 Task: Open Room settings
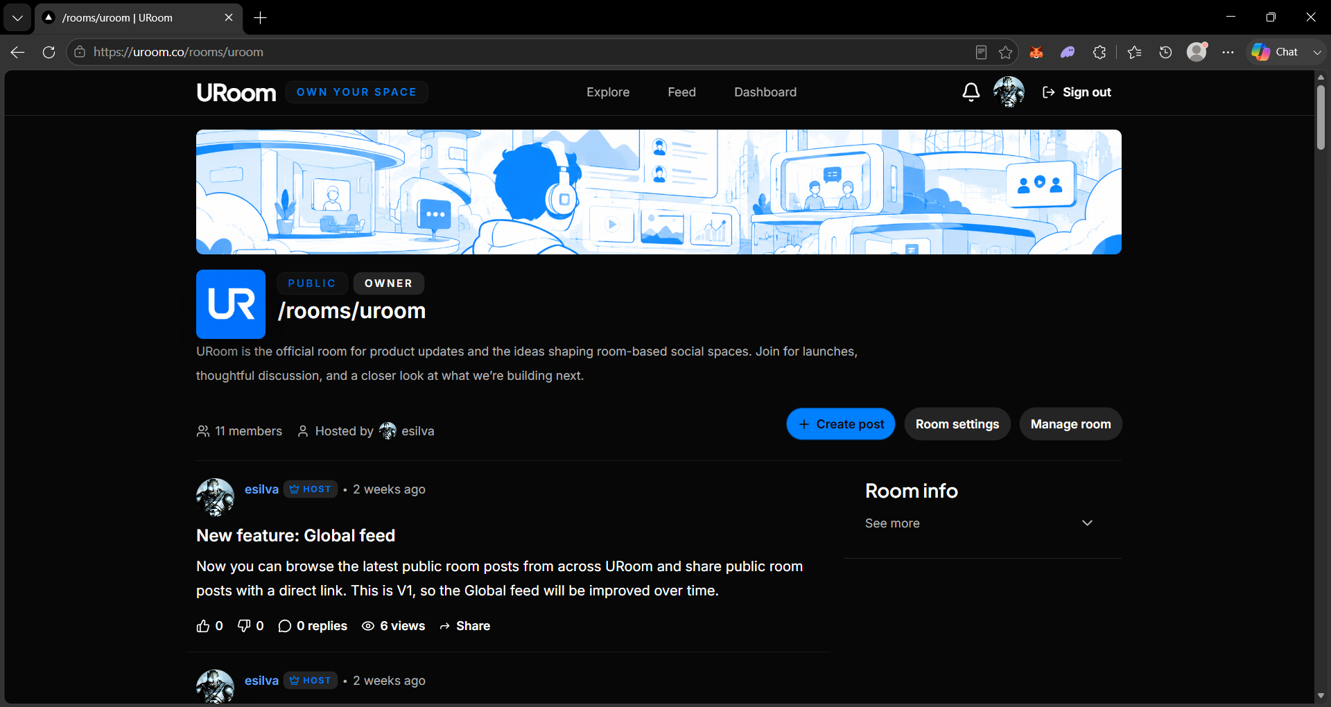(957, 424)
